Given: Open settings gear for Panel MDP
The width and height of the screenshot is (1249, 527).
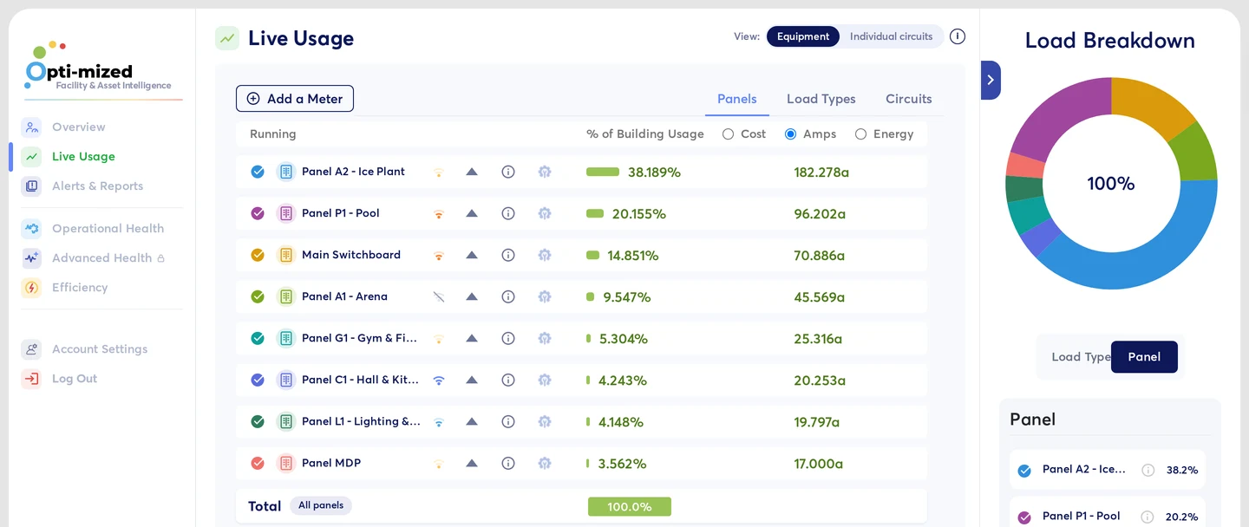Looking at the screenshot, I should tap(545, 463).
